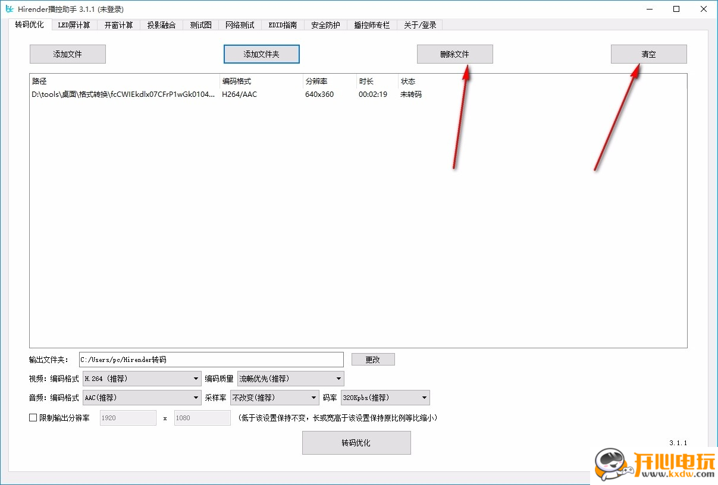The image size is (718, 485).
Task: Click the 输出文件夹 path field
Action: tap(211, 360)
